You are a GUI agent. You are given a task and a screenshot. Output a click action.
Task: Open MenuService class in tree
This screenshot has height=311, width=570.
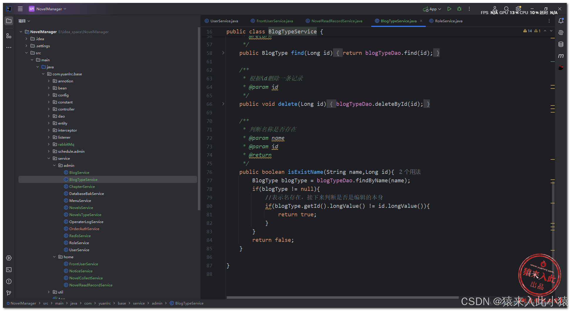[x=80, y=200]
